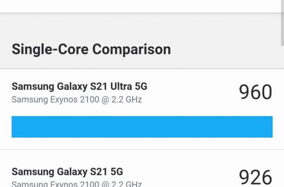Click the 2.2 GHz text in first row
This screenshot has height=187, width=284.
(x=127, y=100)
